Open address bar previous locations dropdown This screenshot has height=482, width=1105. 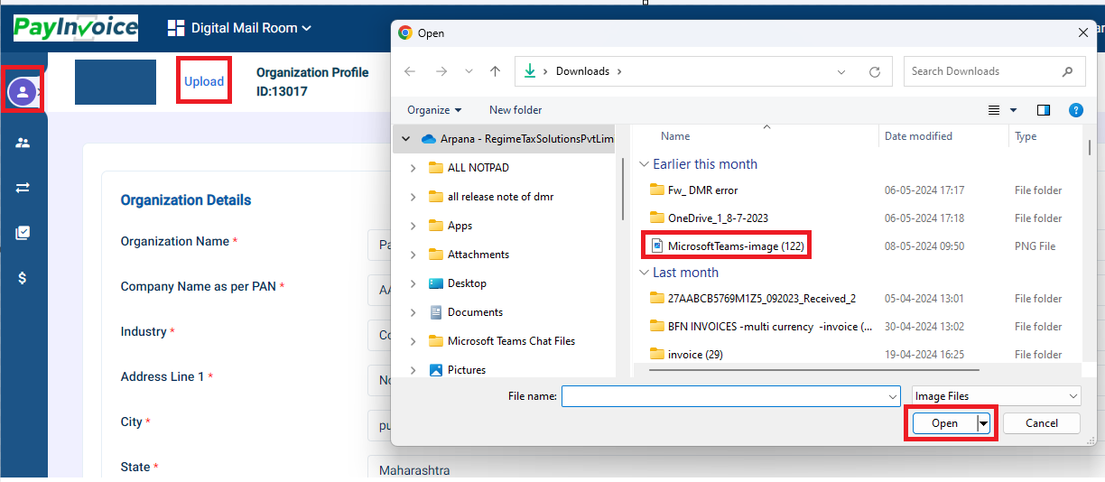click(x=841, y=71)
